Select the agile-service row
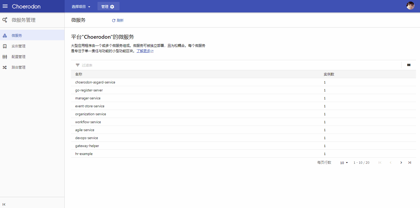 244,130
